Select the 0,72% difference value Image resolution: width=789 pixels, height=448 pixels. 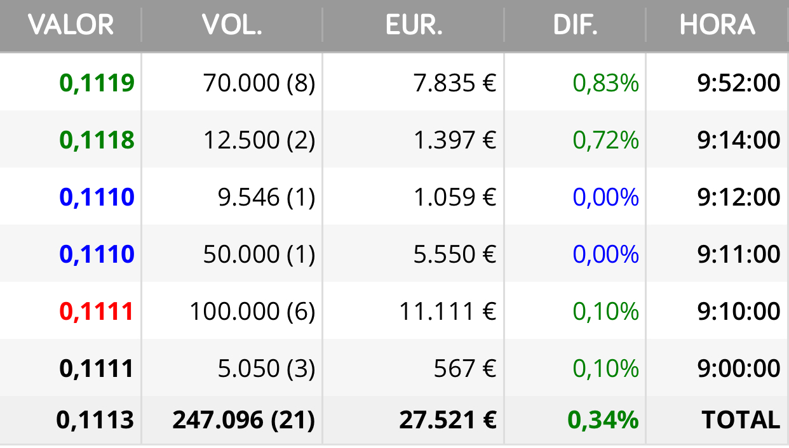(606, 140)
